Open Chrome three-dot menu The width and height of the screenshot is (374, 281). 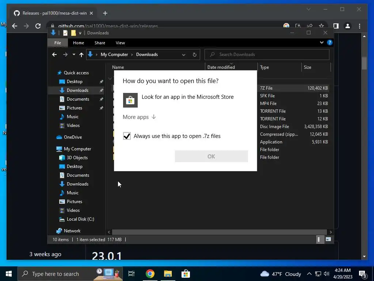point(359,26)
